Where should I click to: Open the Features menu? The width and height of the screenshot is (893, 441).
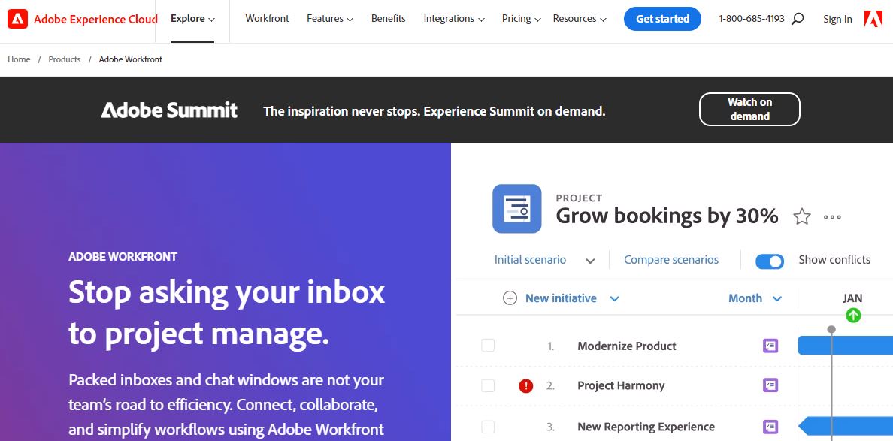pos(329,18)
